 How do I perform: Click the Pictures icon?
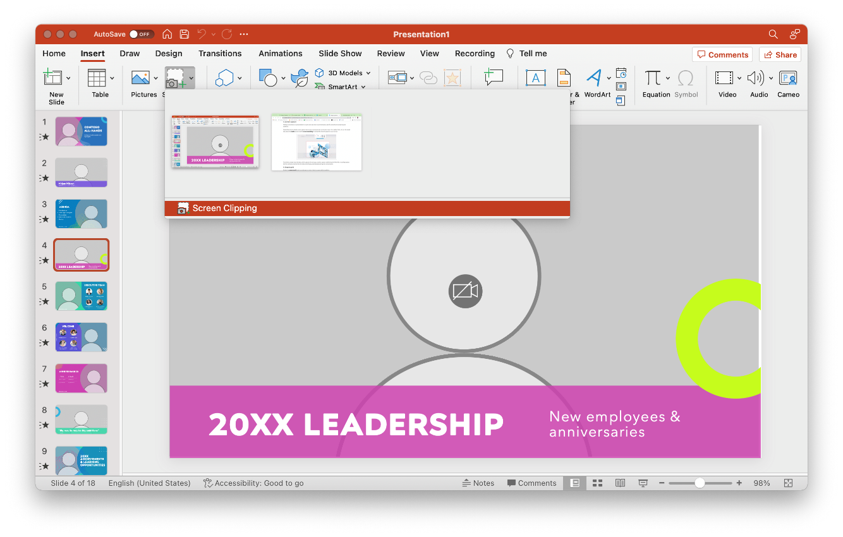(140, 78)
